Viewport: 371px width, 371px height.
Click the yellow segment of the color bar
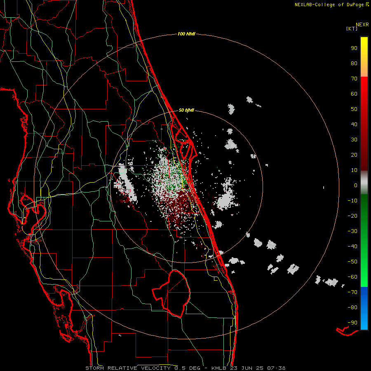coord(364,57)
